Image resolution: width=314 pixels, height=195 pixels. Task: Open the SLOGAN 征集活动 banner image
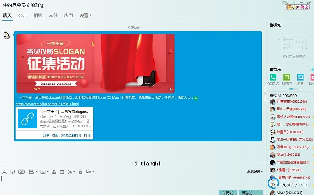[95, 63]
